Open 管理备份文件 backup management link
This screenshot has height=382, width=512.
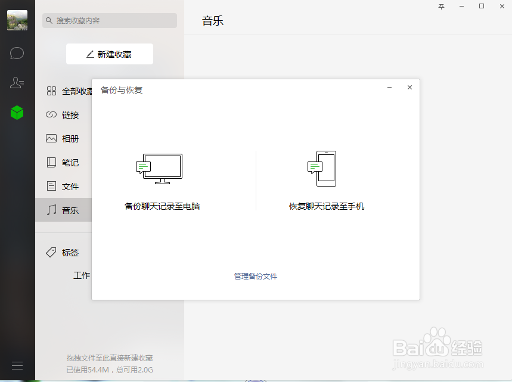(255, 276)
